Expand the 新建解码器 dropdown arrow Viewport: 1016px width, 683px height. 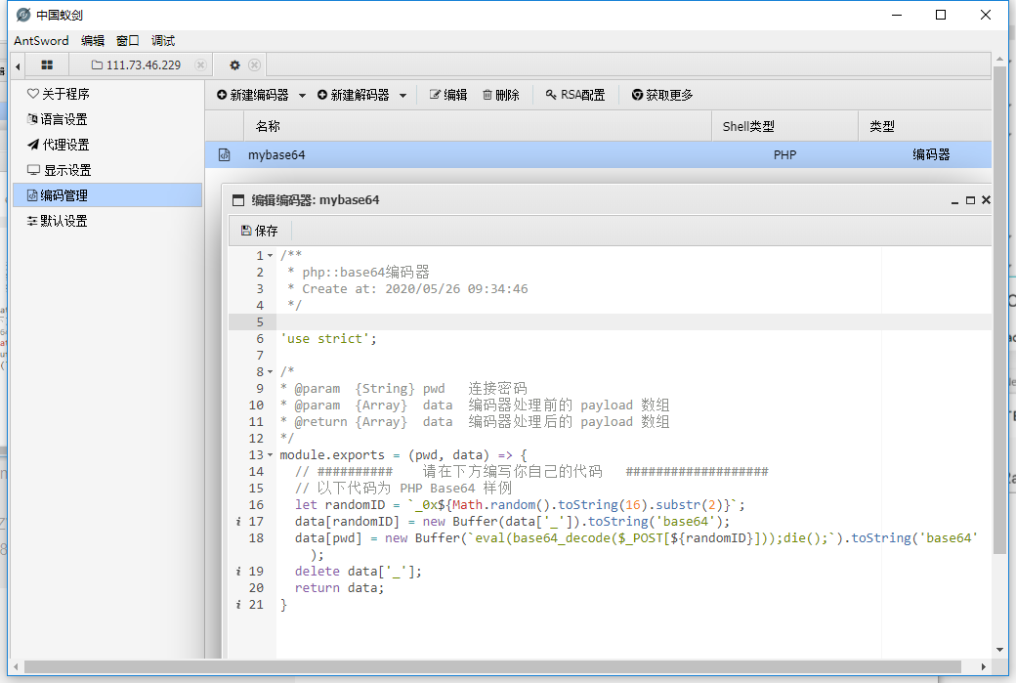click(x=402, y=95)
